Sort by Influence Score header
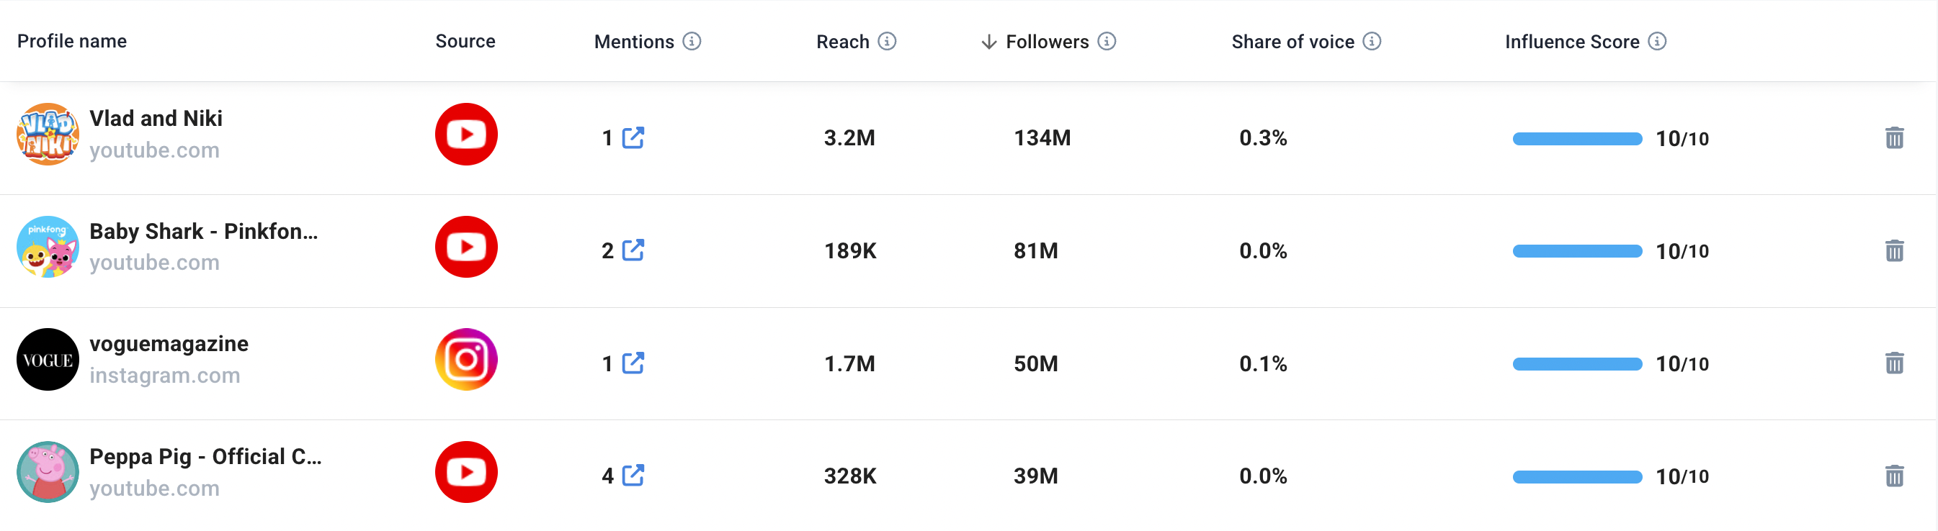 (x=1571, y=41)
